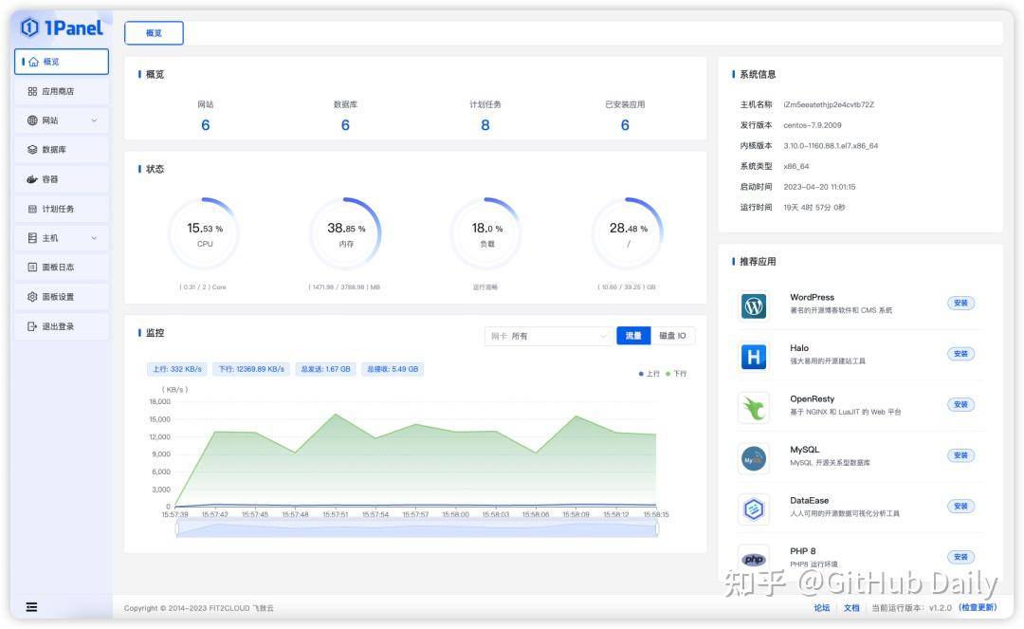Click the 上行: 332 KB/s tag
1024x629 pixels.
pos(177,369)
